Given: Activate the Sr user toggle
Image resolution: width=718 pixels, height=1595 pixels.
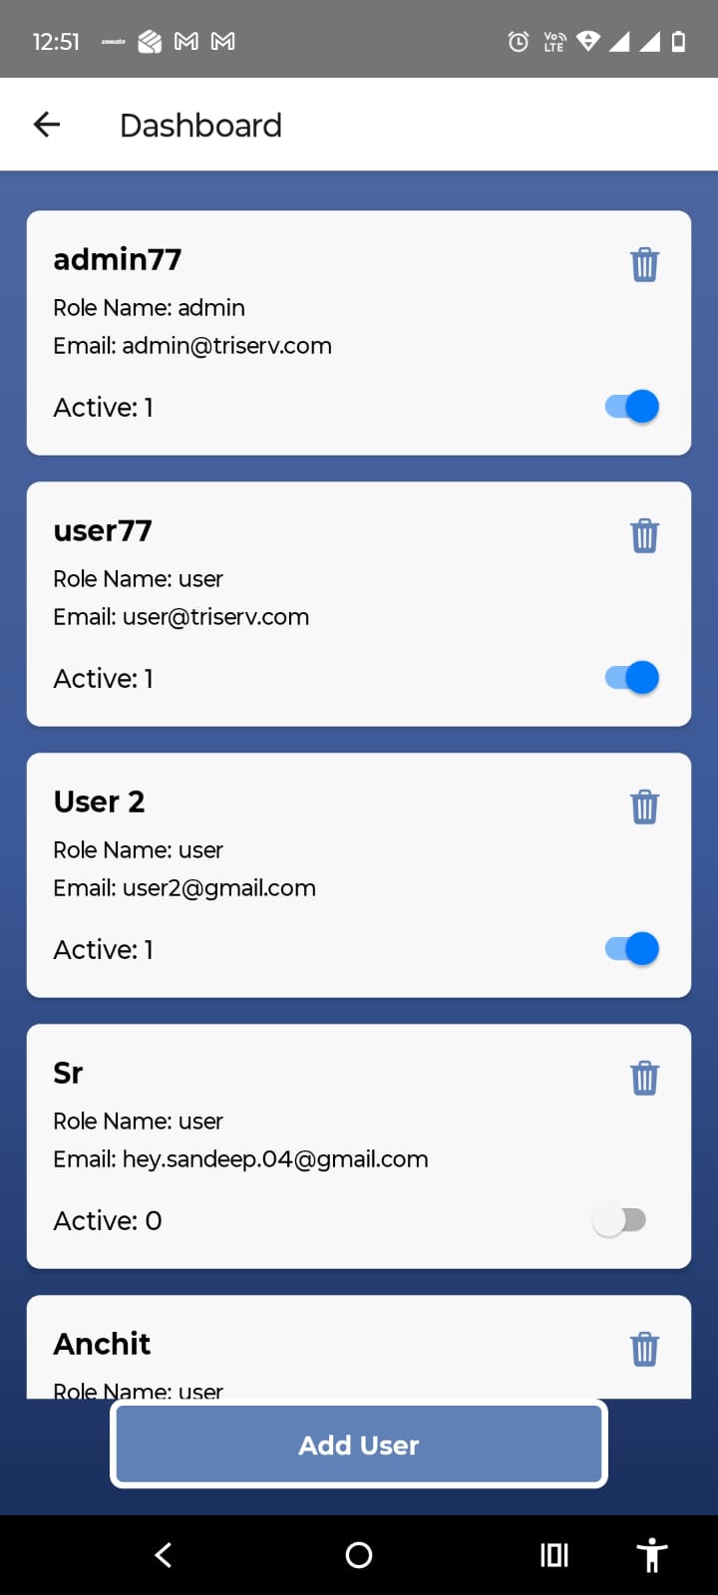Looking at the screenshot, I should (619, 1220).
